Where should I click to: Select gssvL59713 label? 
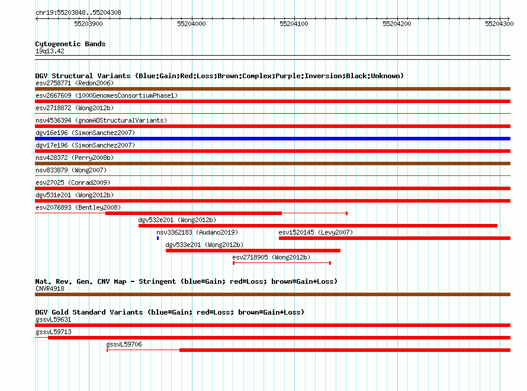pos(53,332)
